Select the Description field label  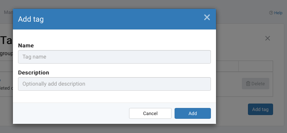pyautogui.click(x=34, y=73)
